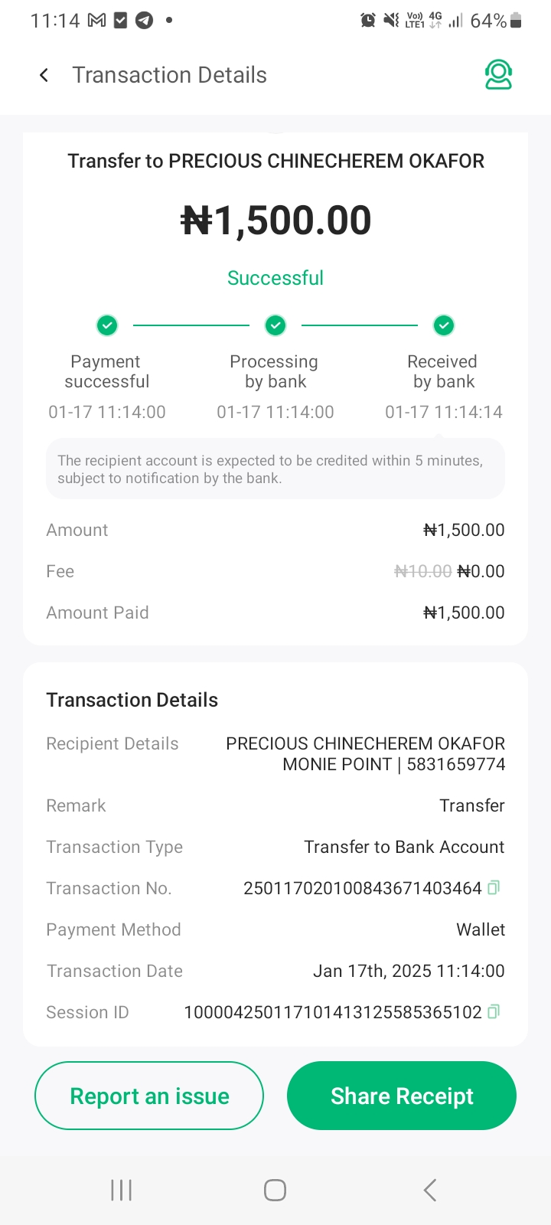Image resolution: width=551 pixels, height=1225 pixels.
Task: Tap the Received by bank checkmark
Action: click(444, 325)
